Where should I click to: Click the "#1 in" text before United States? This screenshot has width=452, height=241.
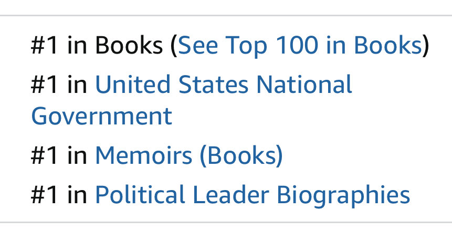tap(59, 85)
